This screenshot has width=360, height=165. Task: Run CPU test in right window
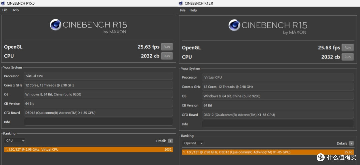(348, 57)
